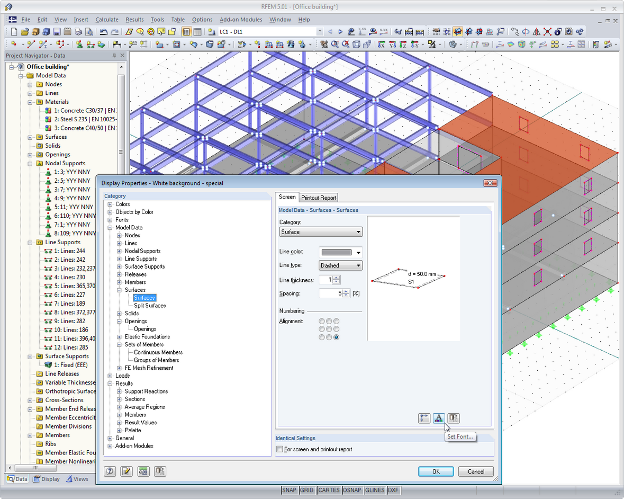Toggle the DXF status bar button

point(393,490)
